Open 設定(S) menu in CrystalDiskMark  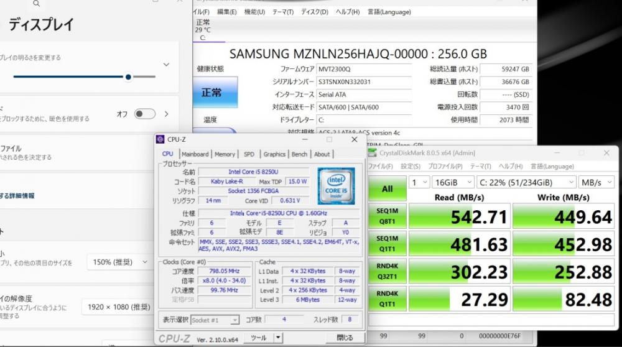click(x=411, y=166)
